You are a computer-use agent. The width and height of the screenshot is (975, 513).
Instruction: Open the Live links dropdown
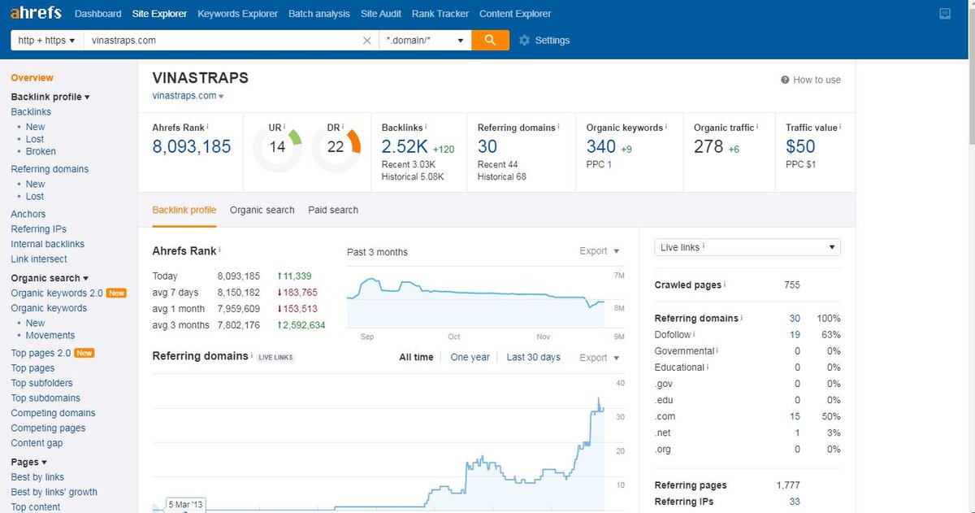(747, 247)
